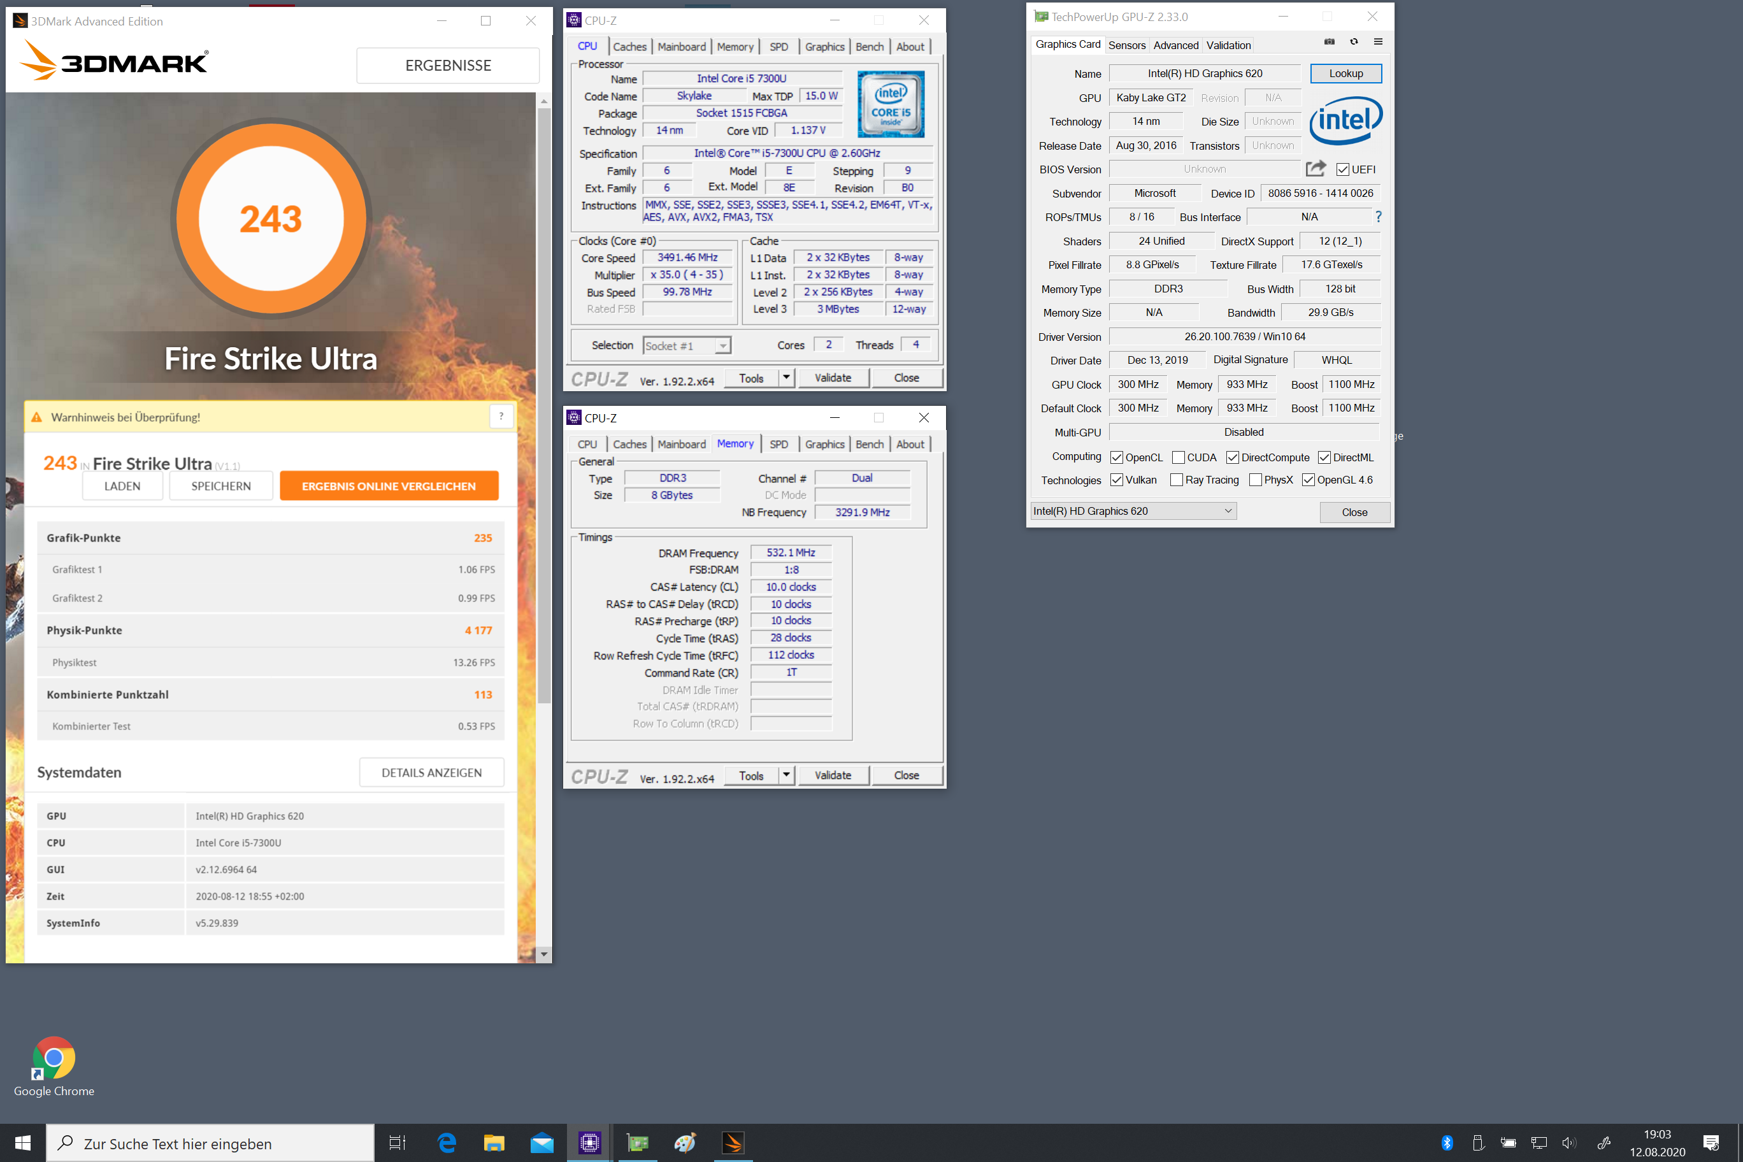The image size is (1743, 1162).
Task: Click Lookup button in GPU-Z
Action: [1345, 73]
